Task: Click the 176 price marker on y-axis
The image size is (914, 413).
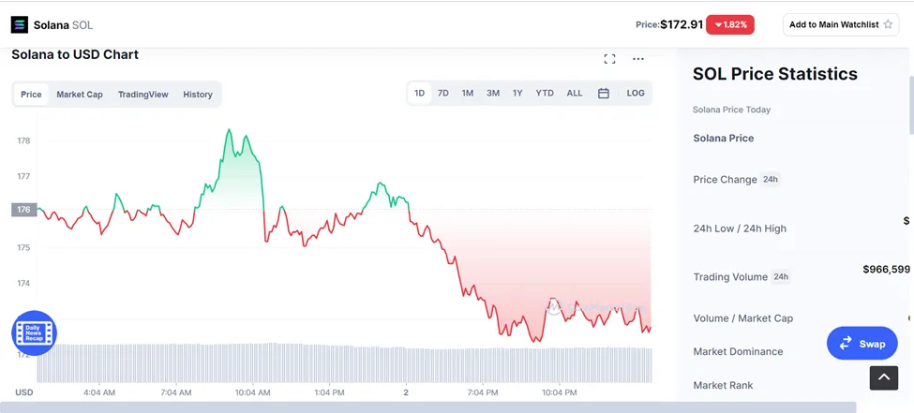Action: click(x=23, y=210)
